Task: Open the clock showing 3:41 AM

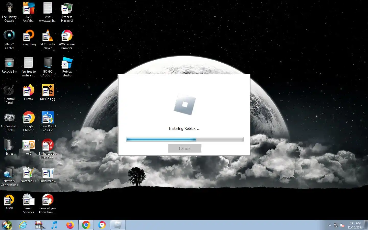Action: [355, 225]
